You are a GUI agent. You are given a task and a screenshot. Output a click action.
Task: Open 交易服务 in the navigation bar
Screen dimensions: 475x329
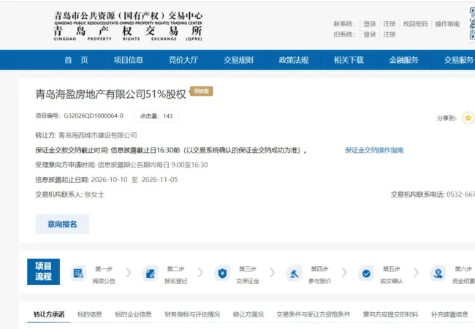click(459, 60)
